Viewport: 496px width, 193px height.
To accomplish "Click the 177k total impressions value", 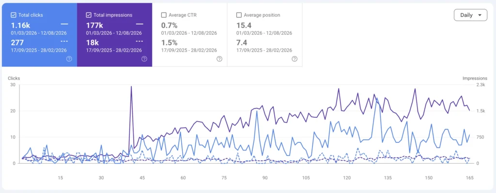I will click(x=94, y=26).
